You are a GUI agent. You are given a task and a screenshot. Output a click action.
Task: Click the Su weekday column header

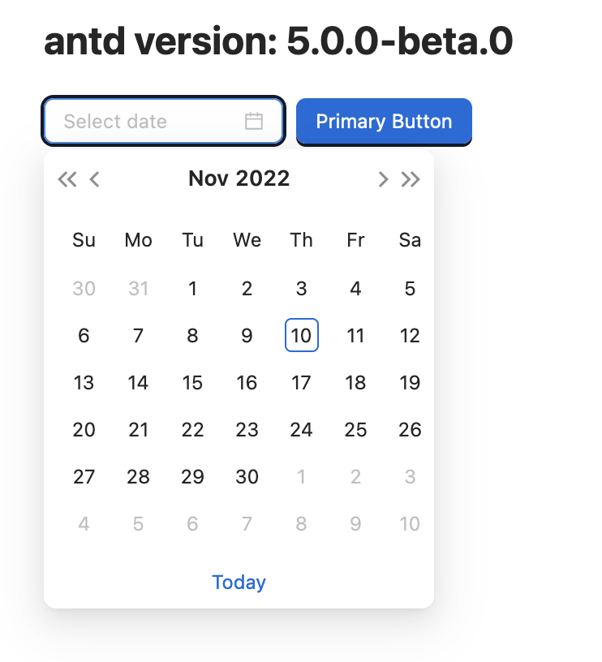coord(84,240)
